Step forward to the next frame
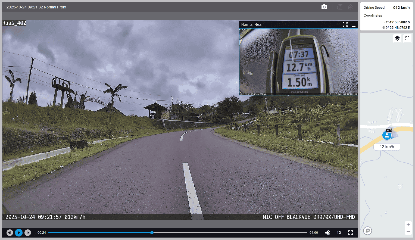415x240 pixels. 28,233
